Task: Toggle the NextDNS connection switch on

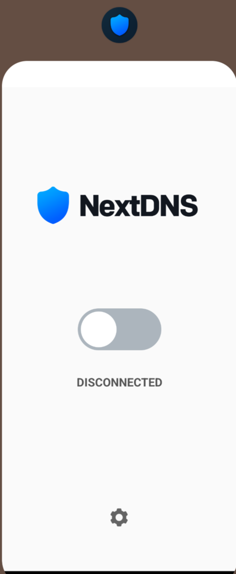Action: pos(119,329)
